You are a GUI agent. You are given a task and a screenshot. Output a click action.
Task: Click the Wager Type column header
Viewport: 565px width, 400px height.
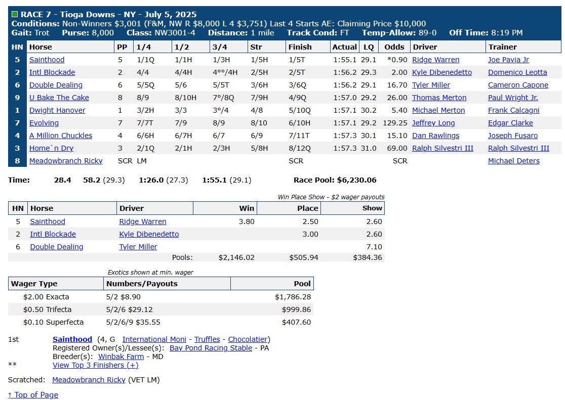pos(56,283)
